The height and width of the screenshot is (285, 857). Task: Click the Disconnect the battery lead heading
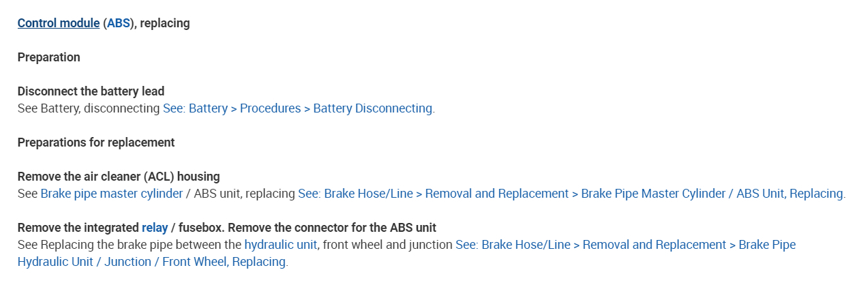91,91
